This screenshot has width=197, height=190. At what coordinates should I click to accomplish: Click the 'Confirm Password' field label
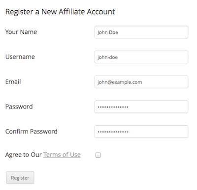pos(32,132)
